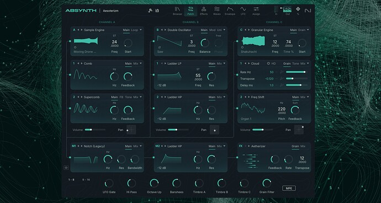Switch Sample Engine to the Loop tab
381x203 pixels.
(x=134, y=30)
